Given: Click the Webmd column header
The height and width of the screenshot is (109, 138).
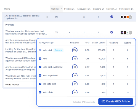Looking at the screenshot, I should click(x=128, y=43).
